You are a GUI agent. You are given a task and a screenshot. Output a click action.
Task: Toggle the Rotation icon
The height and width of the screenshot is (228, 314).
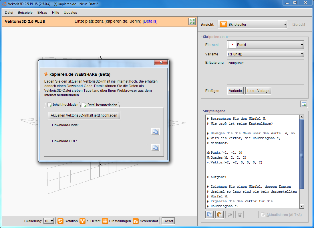60,221
